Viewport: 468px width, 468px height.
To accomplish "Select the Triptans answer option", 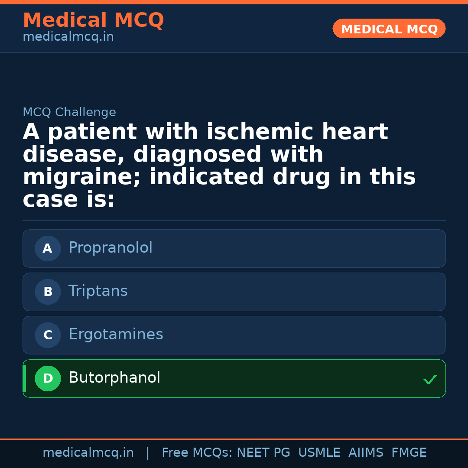I will [x=234, y=292].
